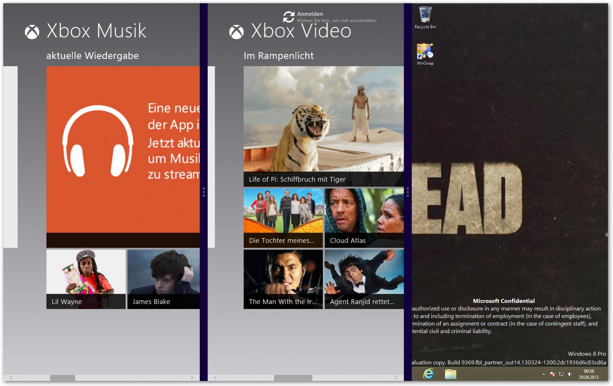
Task: Show hidden tray icons arrow
Action: tap(543, 374)
